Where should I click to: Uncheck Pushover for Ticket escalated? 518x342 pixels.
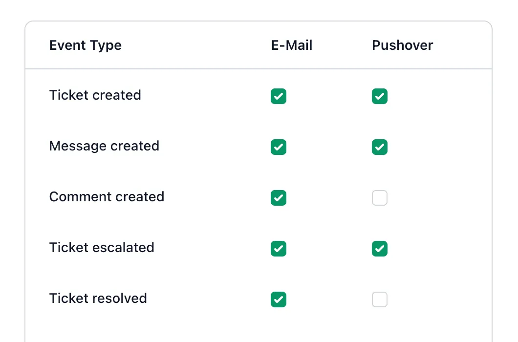[x=380, y=249]
